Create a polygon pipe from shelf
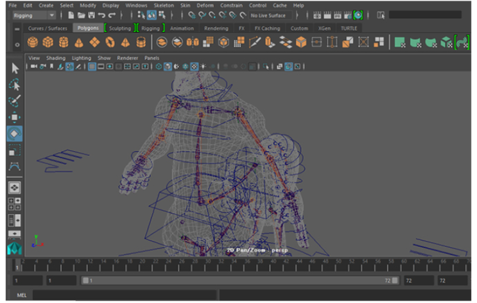This screenshot has height=303, width=477. [141, 42]
